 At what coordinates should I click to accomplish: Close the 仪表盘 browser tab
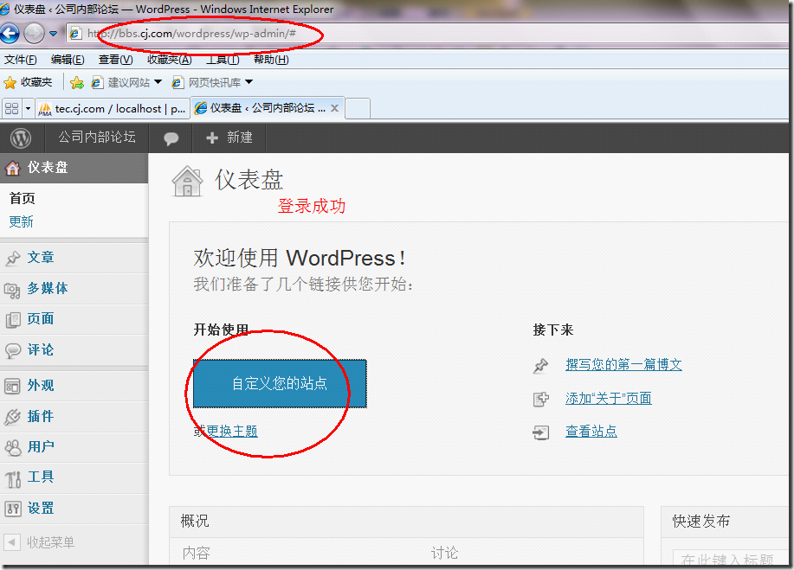[335, 108]
